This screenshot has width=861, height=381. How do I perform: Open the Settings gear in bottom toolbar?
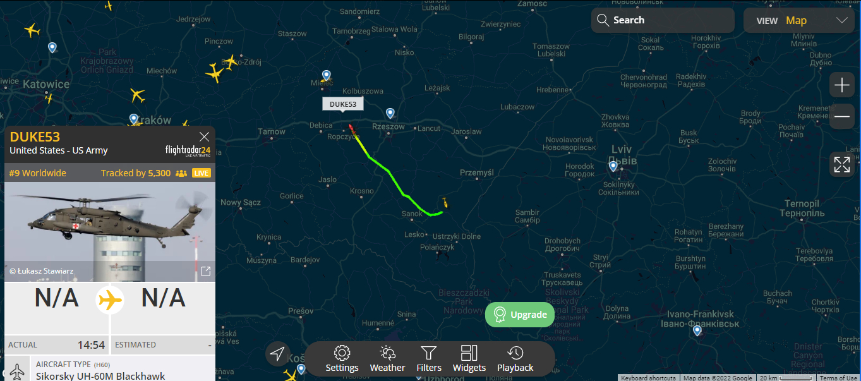coord(342,359)
